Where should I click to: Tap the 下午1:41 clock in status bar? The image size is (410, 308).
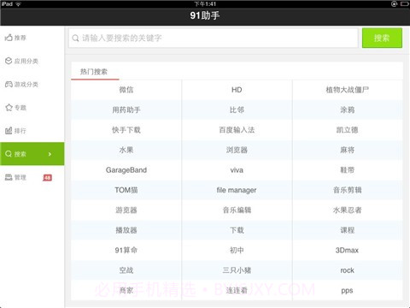[x=205, y=4]
